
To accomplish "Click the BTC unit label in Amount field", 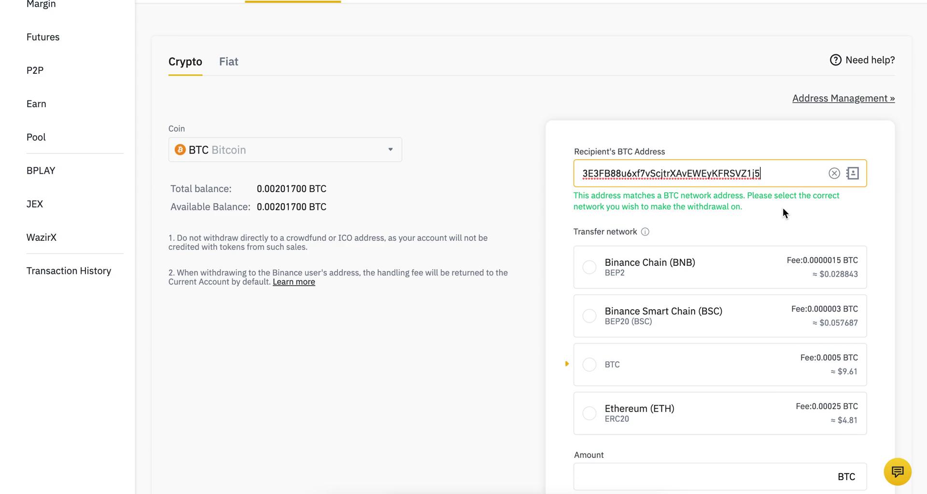I will (846, 477).
